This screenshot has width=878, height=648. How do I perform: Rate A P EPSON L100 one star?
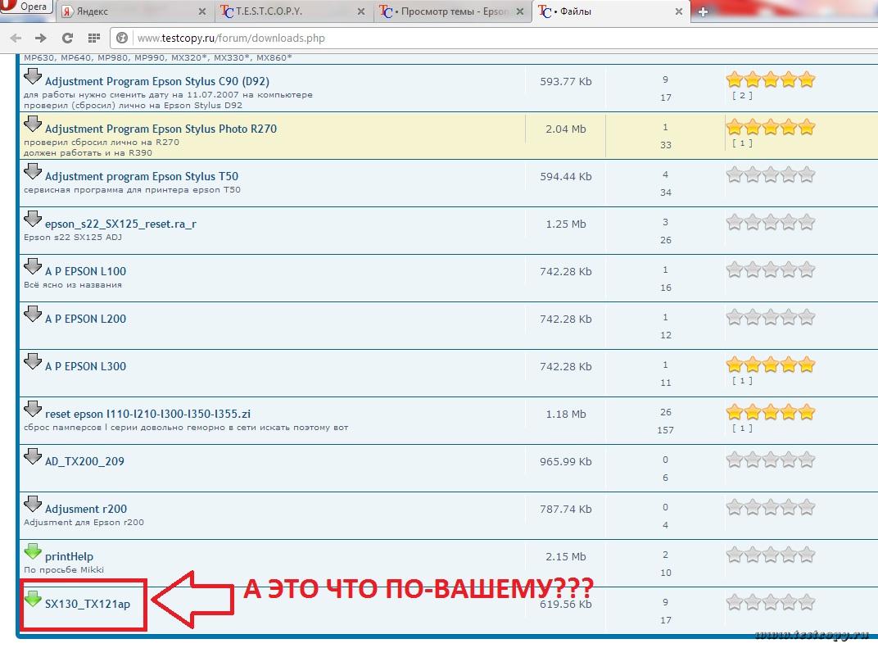tap(734, 270)
